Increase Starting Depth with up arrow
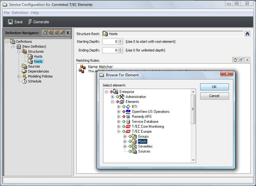Viewport: 256px width, 186px height. 120,40
